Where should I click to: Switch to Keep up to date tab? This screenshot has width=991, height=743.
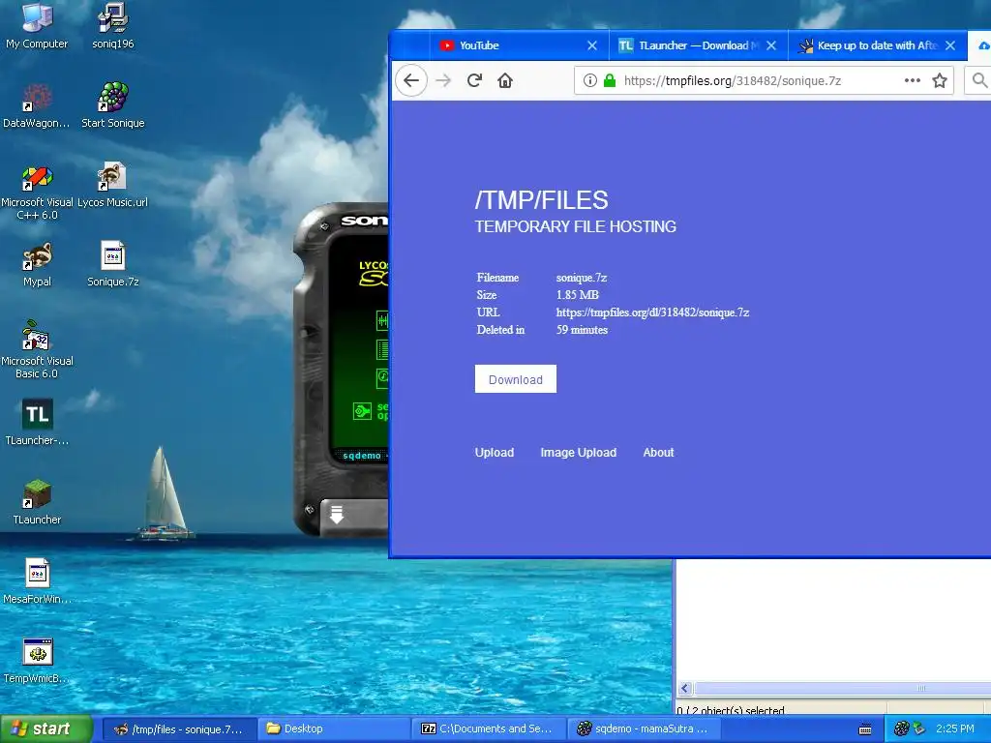[877, 45]
